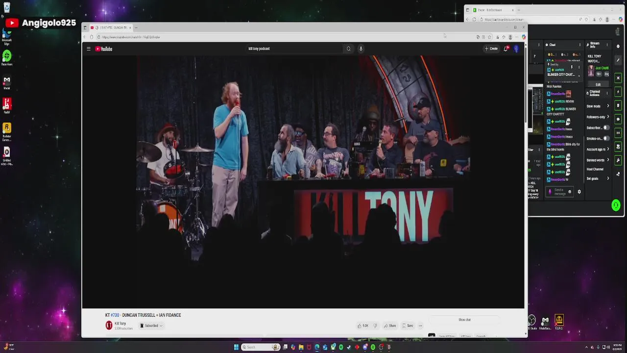Open Untitled video desktop file
The image size is (627, 353).
click(x=7, y=157)
